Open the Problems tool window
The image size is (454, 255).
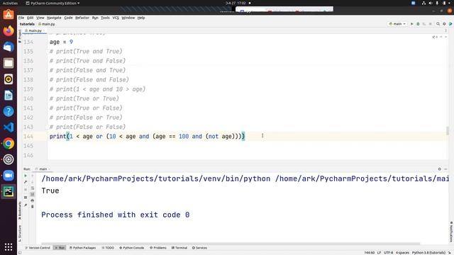pyautogui.click(x=158, y=248)
